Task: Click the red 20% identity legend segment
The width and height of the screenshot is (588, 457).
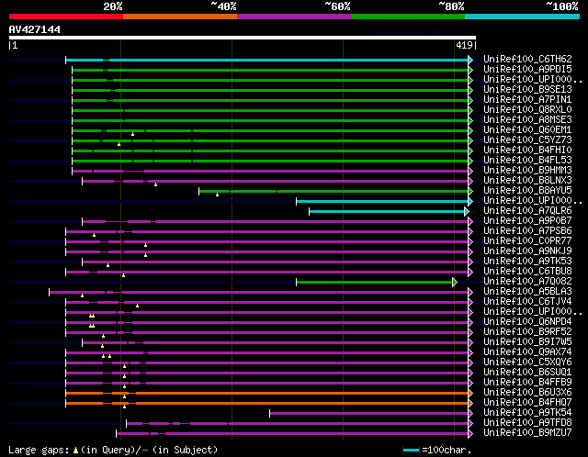Action: point(66,17)
